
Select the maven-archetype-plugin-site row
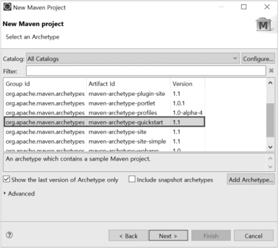click(104, 94)
